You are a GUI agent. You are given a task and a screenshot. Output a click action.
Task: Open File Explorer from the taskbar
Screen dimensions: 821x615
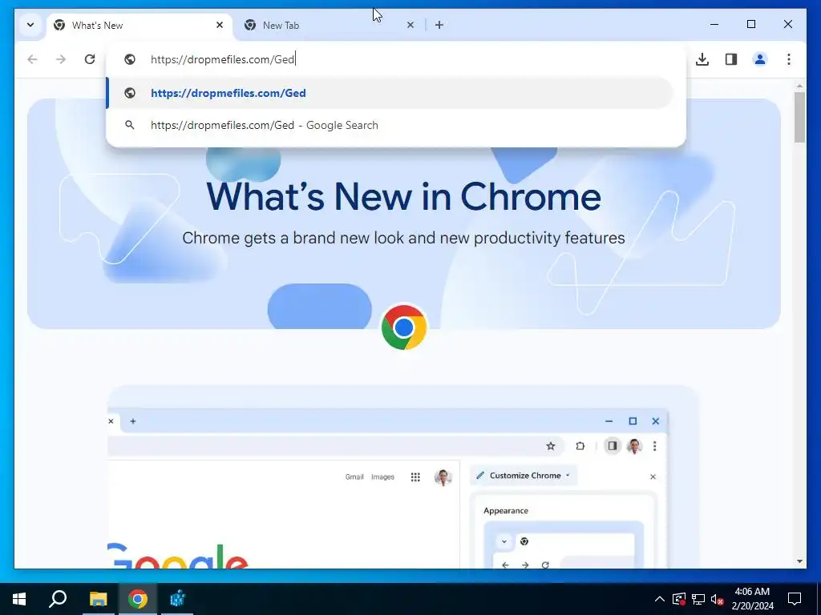(98, 599)
